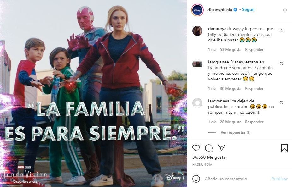Viewport: 292px width, 187px height.
Task: Reply to iamgianee's comment
Action: coord(254,89)
